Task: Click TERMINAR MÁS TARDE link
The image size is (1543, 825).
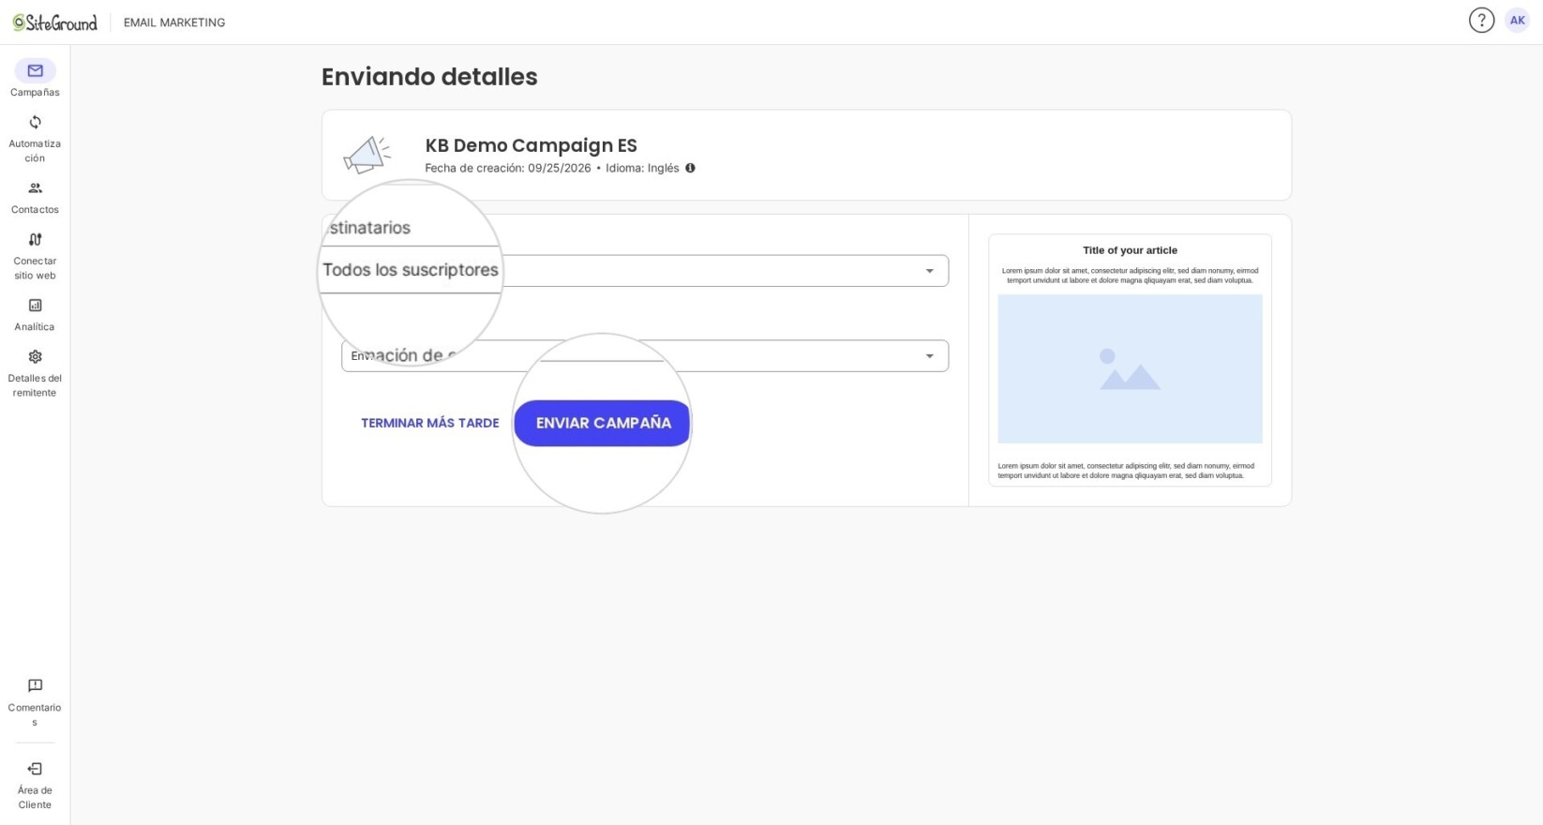Action: pos(429,423)
